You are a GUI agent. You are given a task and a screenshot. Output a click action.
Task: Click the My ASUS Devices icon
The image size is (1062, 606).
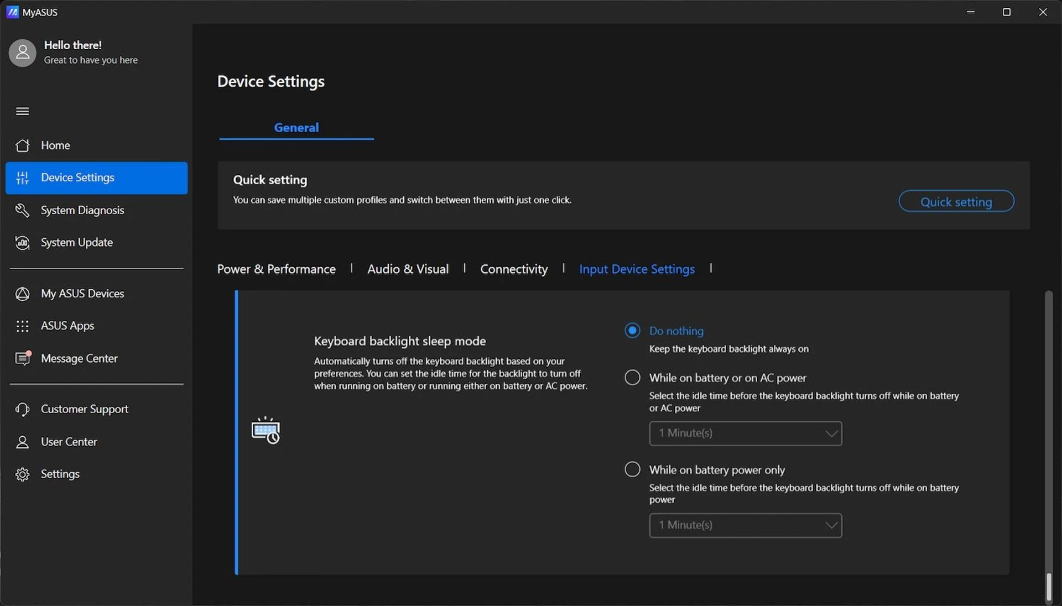click(23, 294)
